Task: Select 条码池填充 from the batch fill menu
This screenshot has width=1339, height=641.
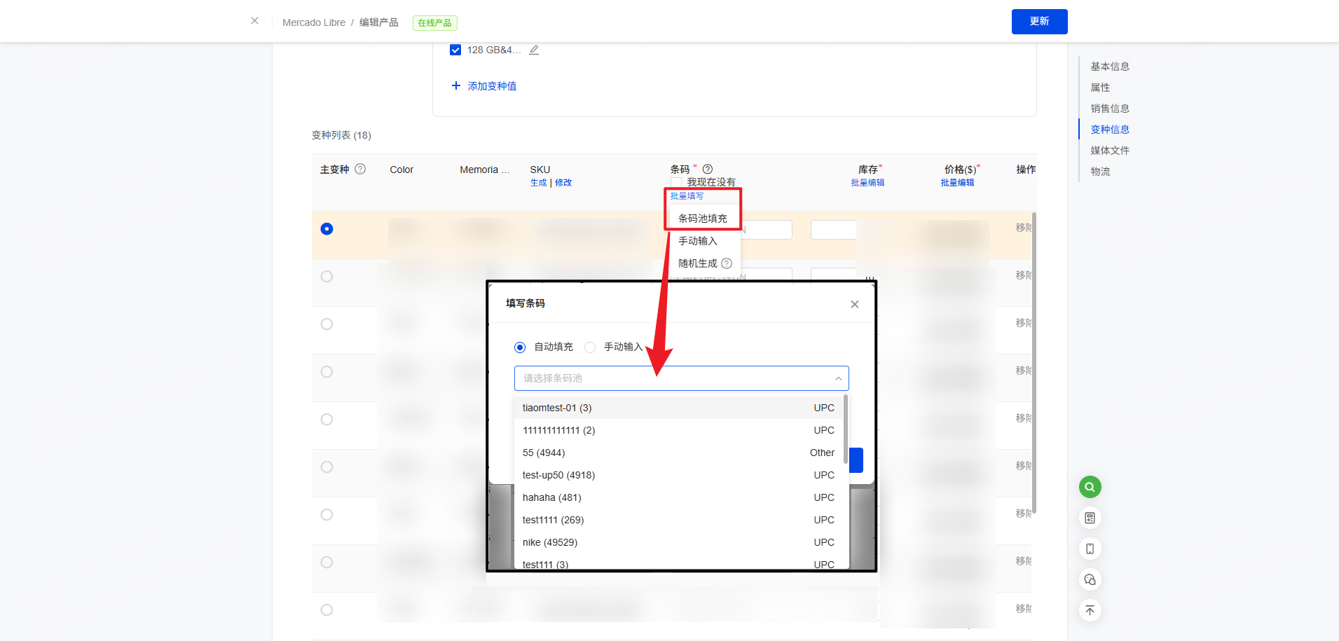Action: point(702,219)
